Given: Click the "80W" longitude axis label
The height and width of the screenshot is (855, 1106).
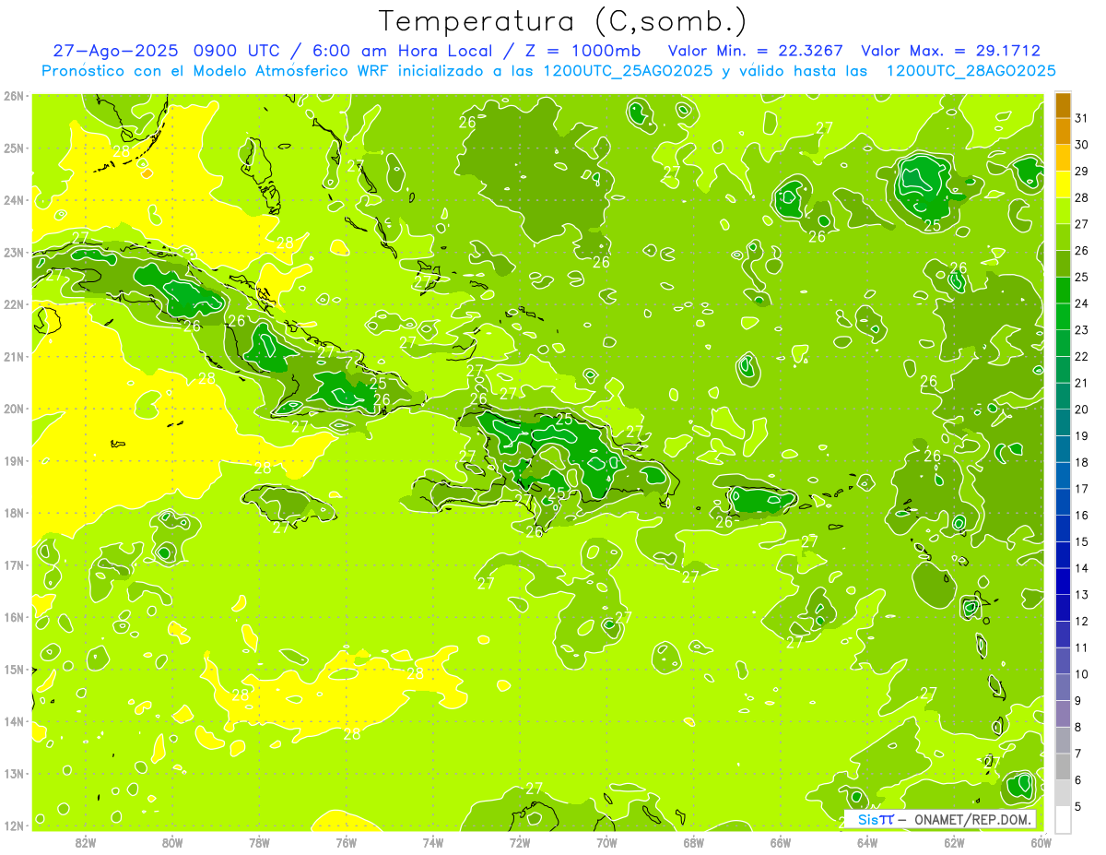Looking at the screenshot, I should click(x=171, y=841).
